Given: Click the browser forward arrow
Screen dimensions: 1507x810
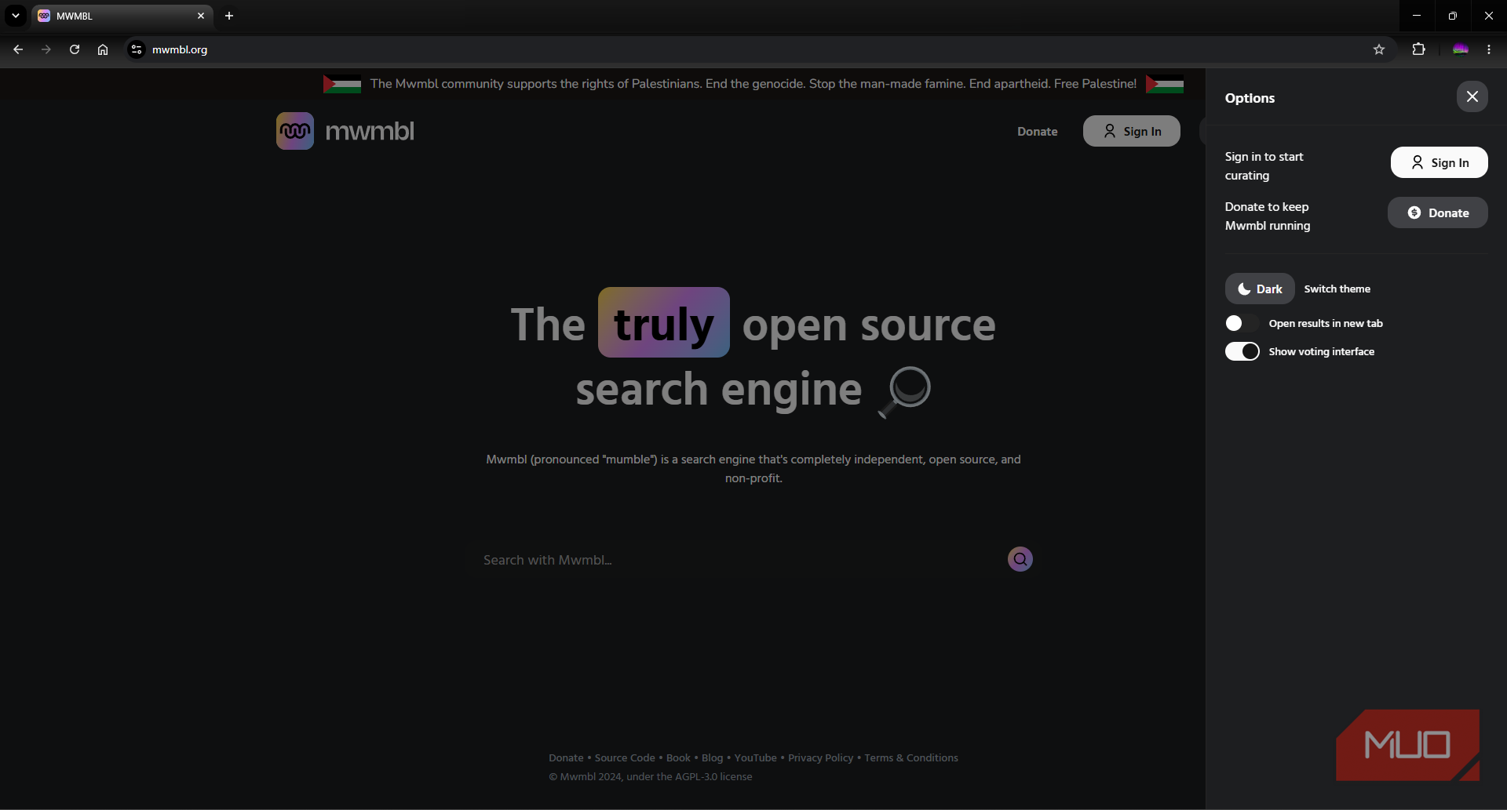Looking at the screenshot, I should [46, 49].
